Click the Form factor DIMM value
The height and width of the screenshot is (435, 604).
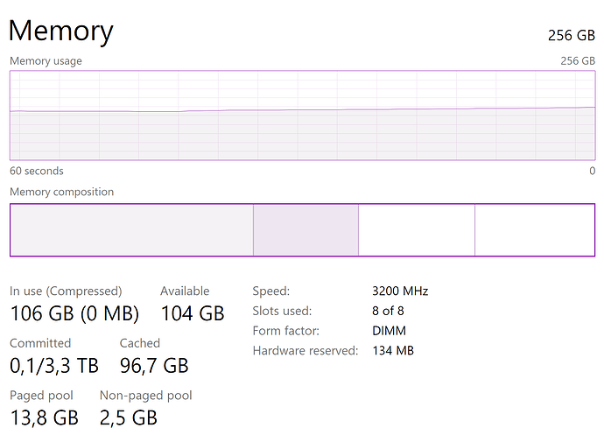389,331
